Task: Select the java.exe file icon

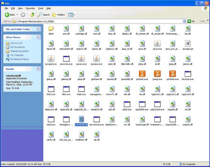Action: [x=157, y=43]
